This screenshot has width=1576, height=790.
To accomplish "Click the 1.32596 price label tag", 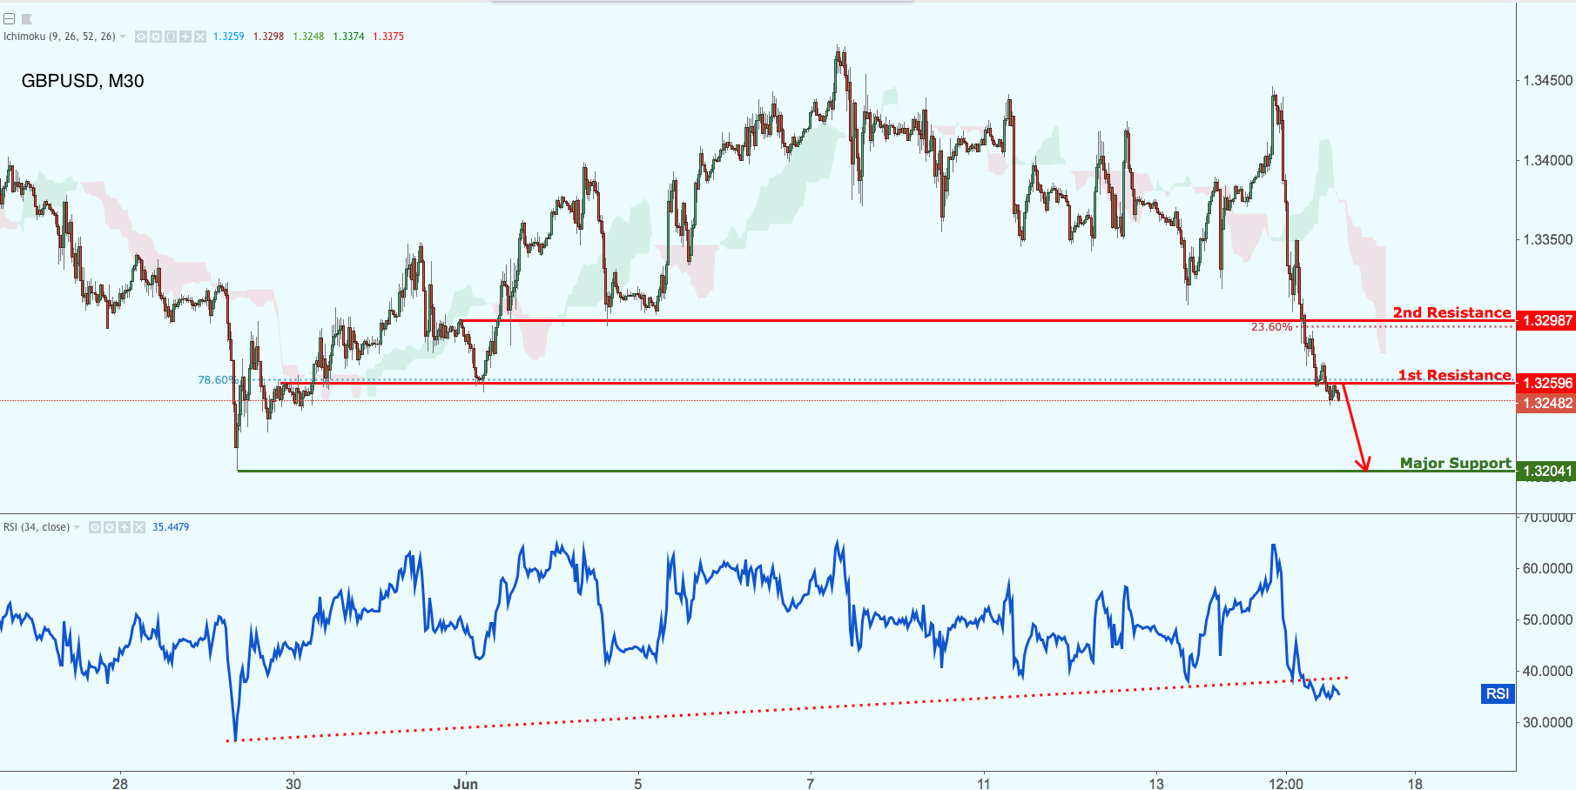I will click(x=1546, y=383).
